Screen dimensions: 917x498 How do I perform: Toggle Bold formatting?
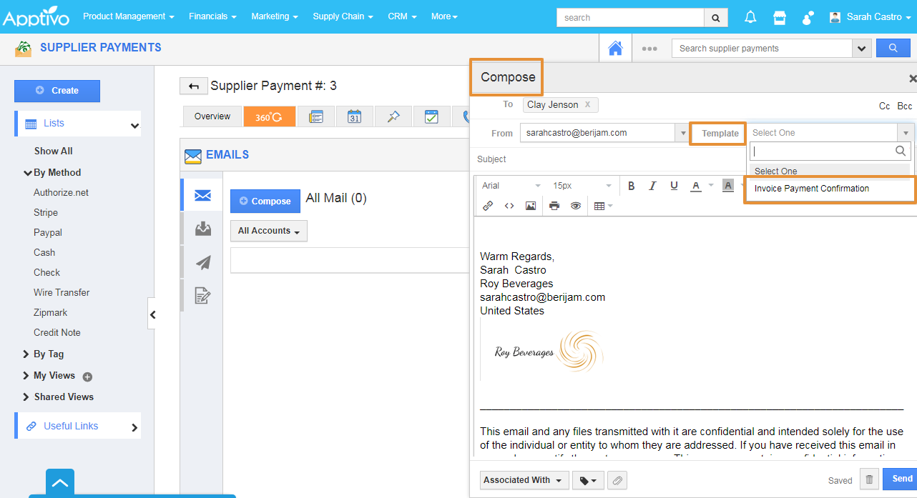pyautogui.click(x=632, y=186)
